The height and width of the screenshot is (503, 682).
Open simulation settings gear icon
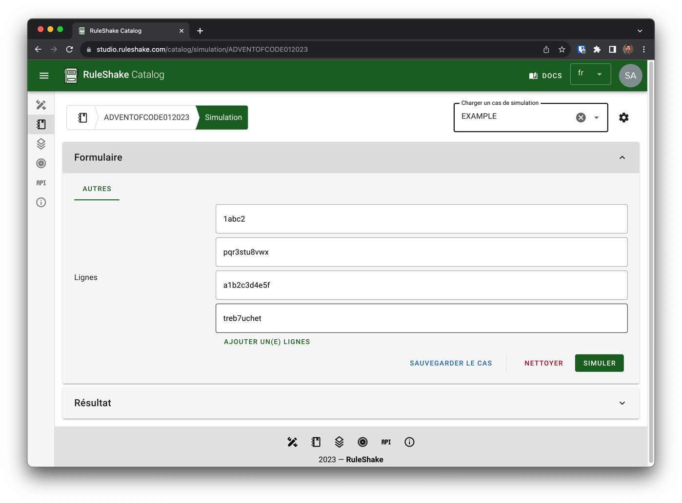click(623, 117)
